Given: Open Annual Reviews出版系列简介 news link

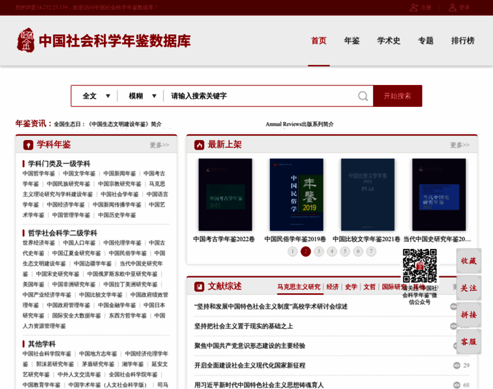Looking at the screenshot, I should pyautogui.click(x=300, y=124).
